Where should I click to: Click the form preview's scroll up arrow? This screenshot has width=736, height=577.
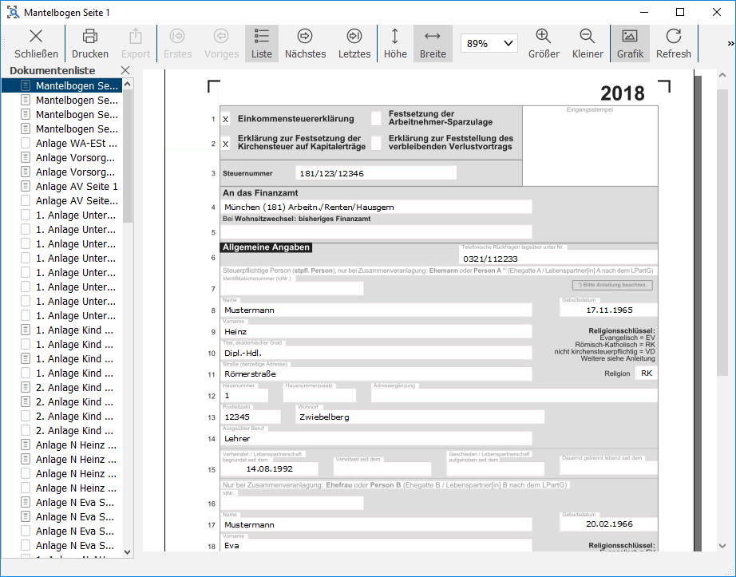(x=722, y=75)
